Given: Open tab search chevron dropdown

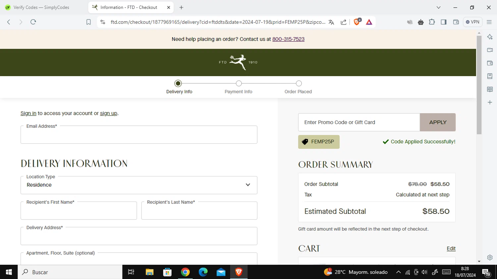Looking at the screenshot, I should tap(438, 7).
